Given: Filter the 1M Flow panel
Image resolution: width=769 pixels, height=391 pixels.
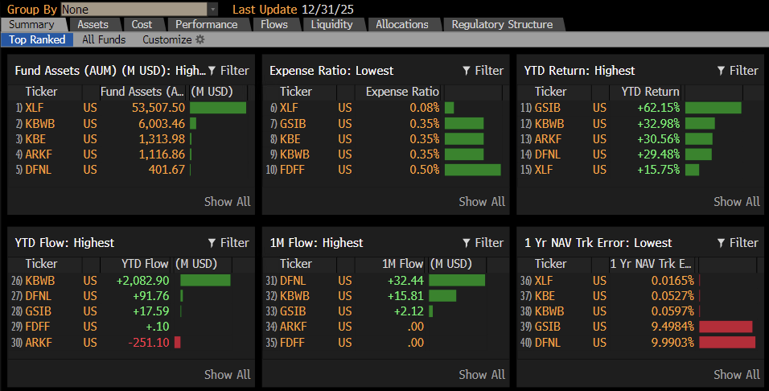Looking at the screenshot, I should coord(483,243).
